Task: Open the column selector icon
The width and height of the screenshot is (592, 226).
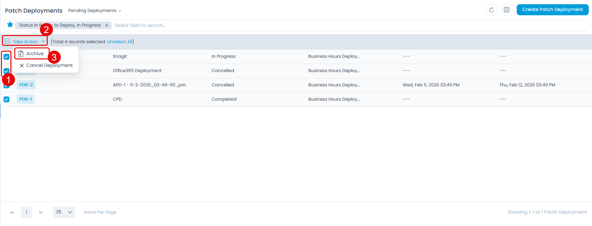Action: coord(506,10)
